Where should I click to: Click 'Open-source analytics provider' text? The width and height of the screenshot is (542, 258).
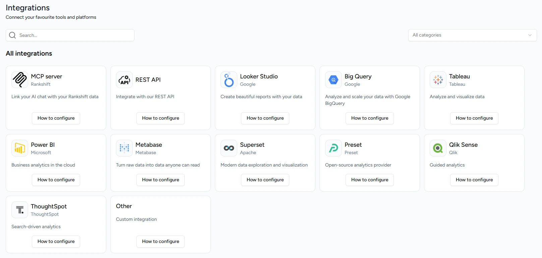tap(358, 165)
